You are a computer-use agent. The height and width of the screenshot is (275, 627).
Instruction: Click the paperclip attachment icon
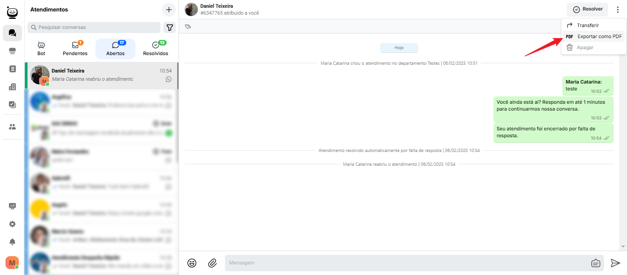point(212,263)
